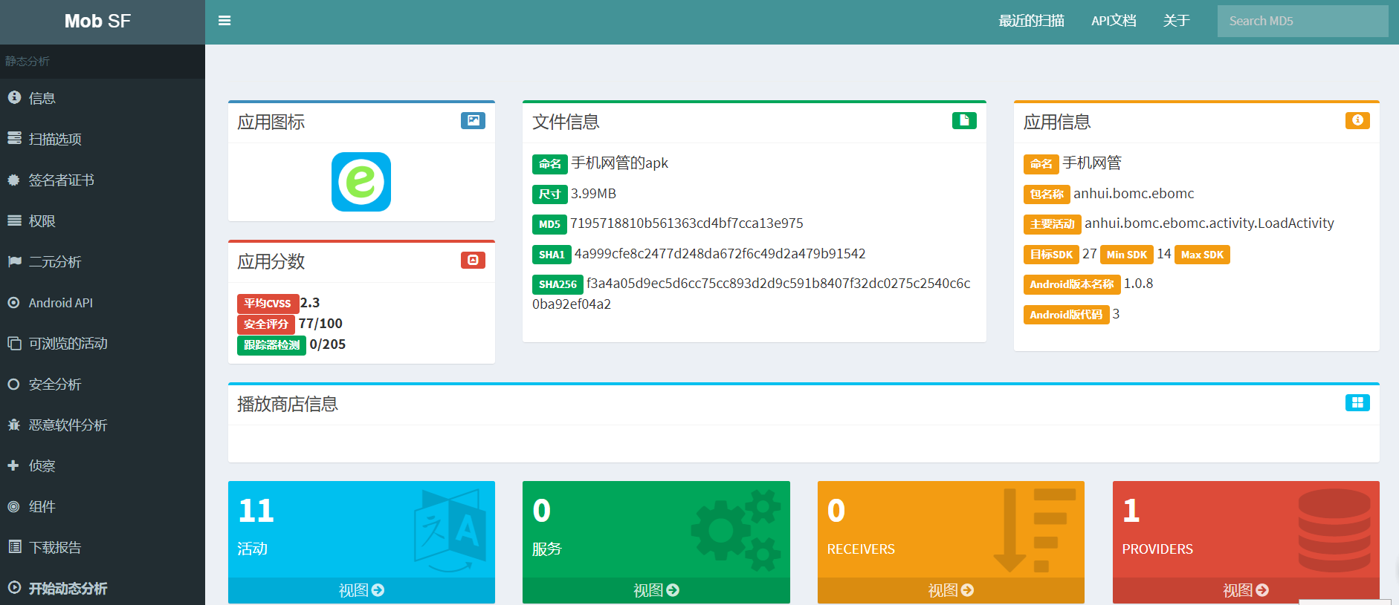This screenshot has height=605, width=1399.
Task: Click the blue e app logo thumbnail
Action: coord(361,182)
